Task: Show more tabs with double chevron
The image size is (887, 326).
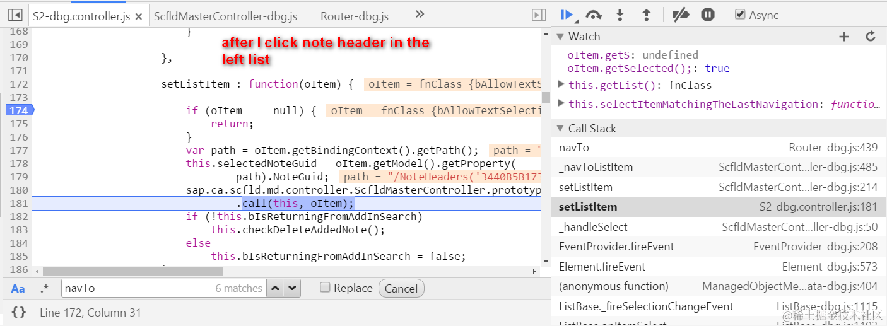Action: point(420,15)
